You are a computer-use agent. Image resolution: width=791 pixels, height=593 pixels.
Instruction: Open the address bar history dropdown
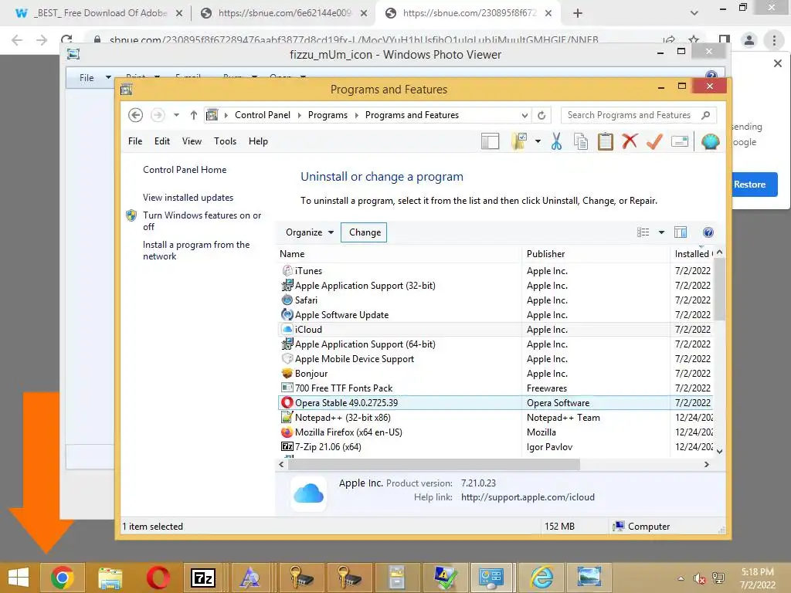pos(525,115)
